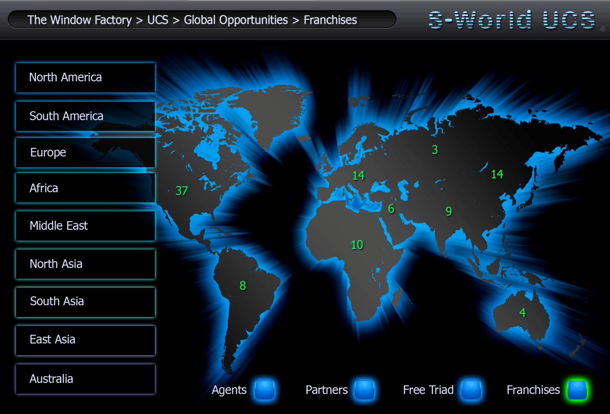Click the number 3 on North Asia
Viewport: 610px width, 414px height.
tap(435, 150)
